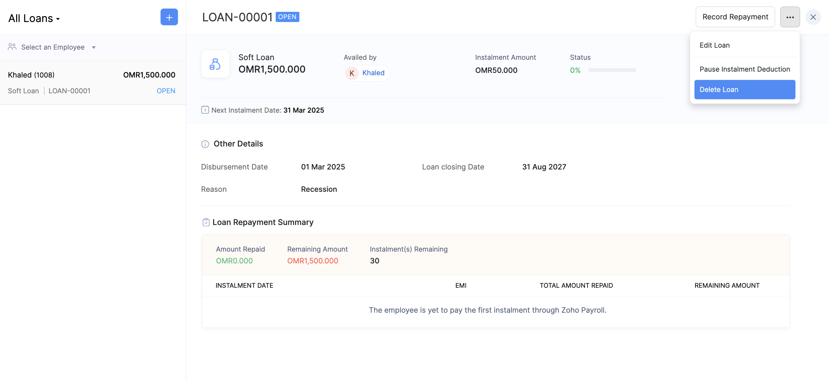Open the Khaled employee profile link

[373, 73]
